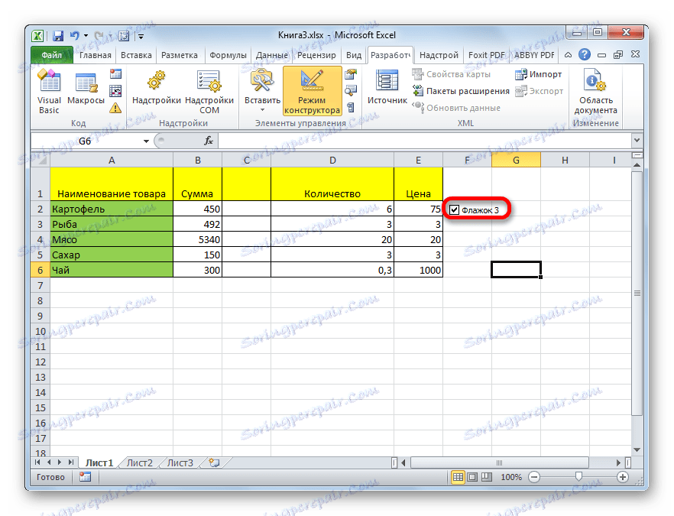Switch to the Лист2 sheet tab
674x516 pixels.
point(139,462)
